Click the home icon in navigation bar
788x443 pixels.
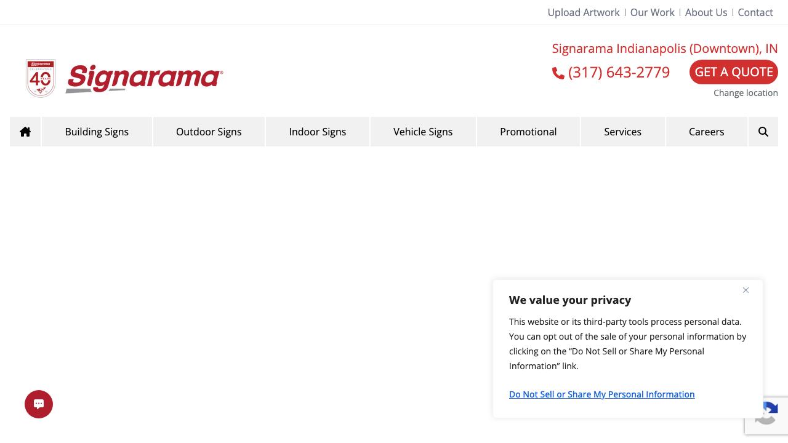point(25,132)
